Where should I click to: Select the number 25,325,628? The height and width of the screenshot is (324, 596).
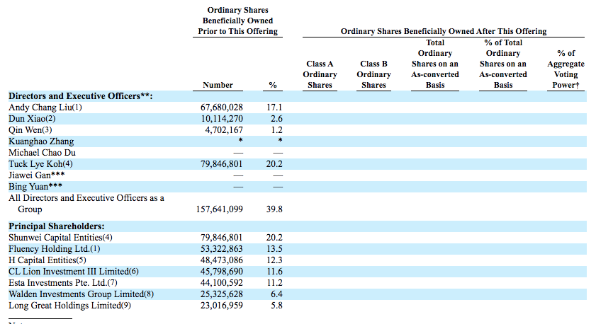point(222,294)
